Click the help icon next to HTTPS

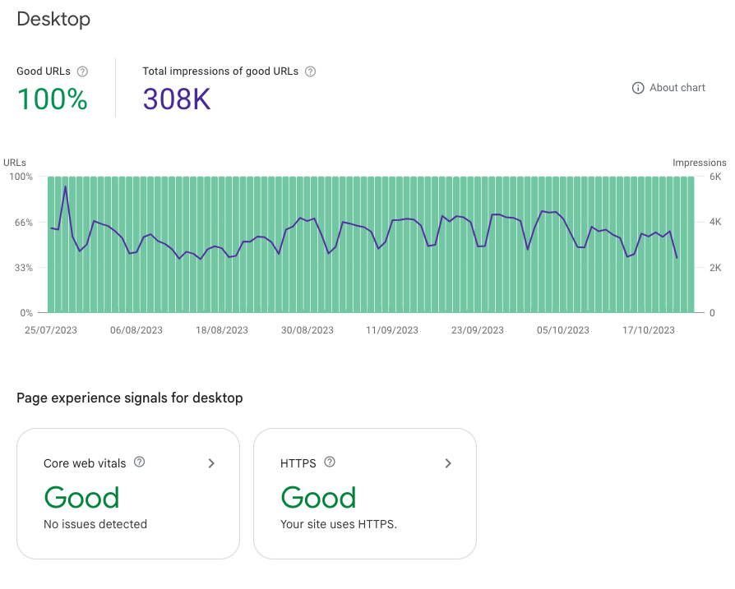(x=330, y=462)
